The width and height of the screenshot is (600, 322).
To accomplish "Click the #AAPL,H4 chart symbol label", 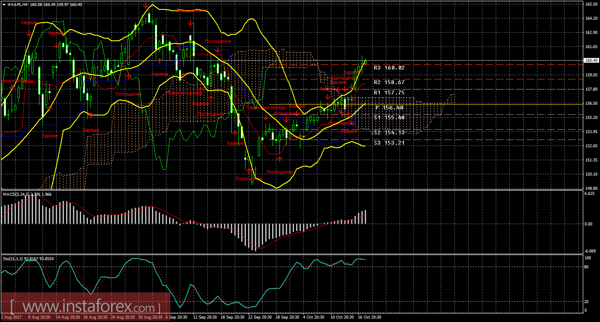I will click(17, 4).
